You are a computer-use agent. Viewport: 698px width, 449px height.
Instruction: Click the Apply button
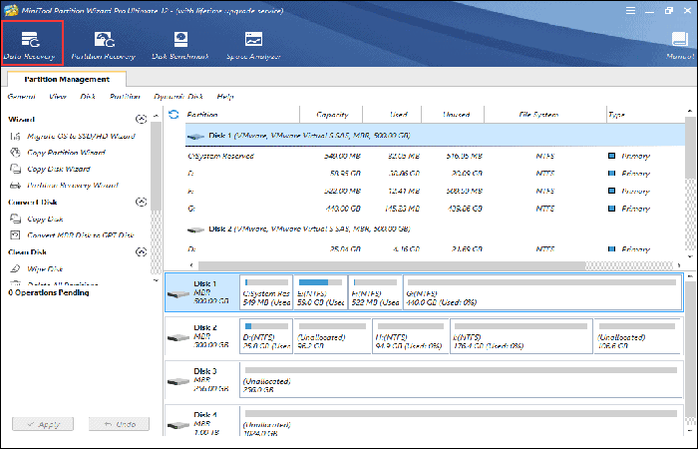(x=42, y=424)
